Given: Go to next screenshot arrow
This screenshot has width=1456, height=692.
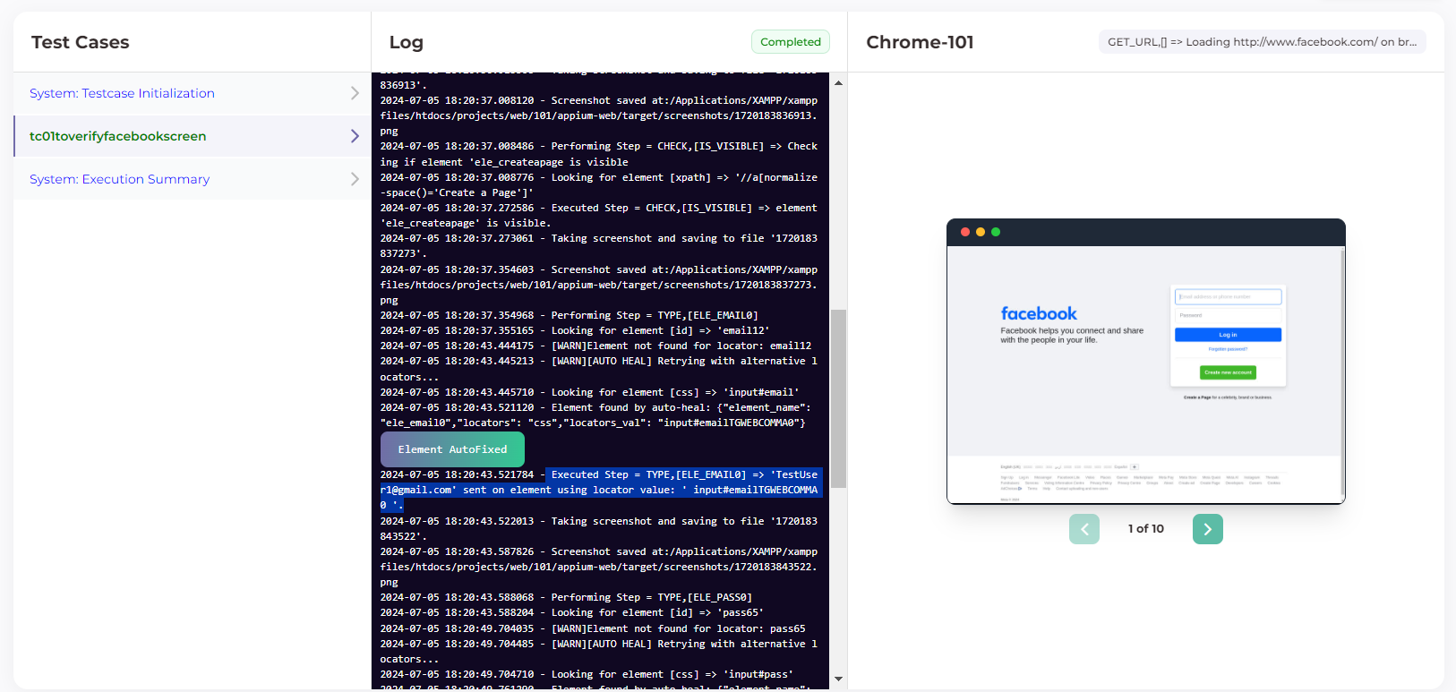Looking at the screenshot, I should [1208, 529].
